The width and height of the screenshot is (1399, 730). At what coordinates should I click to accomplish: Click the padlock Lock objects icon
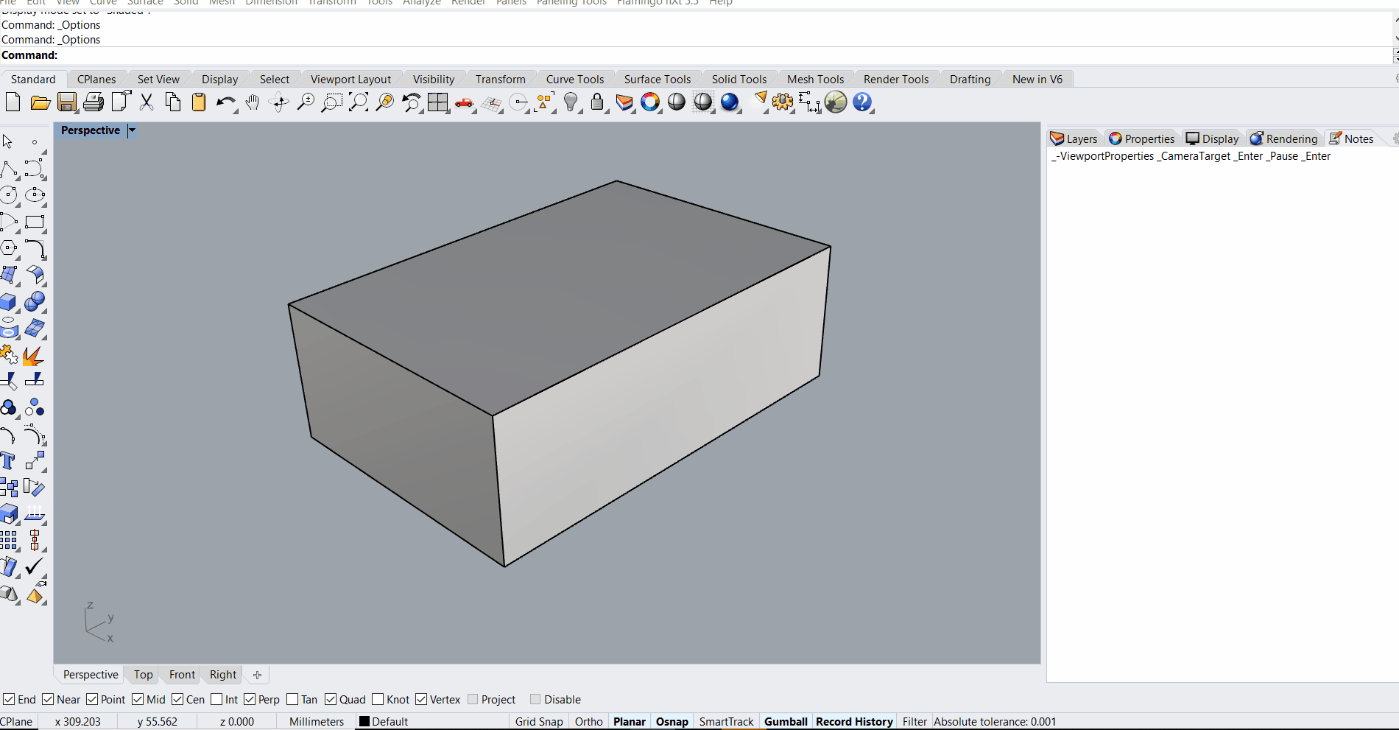[x=597, y=102]
